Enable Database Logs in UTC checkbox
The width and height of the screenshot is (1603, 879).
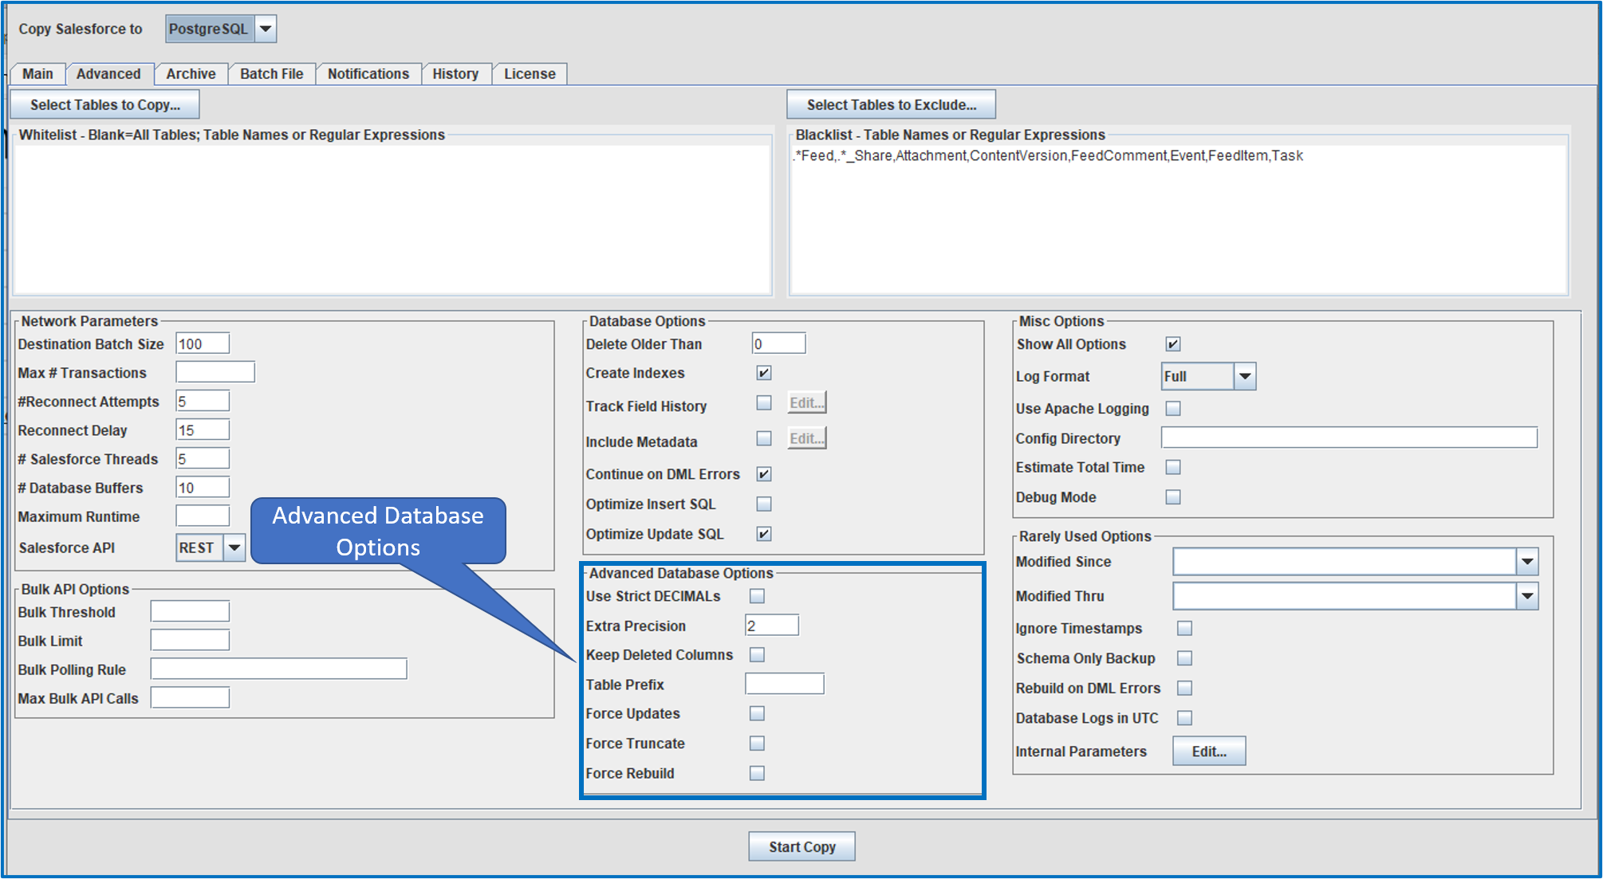click(x=1185, y=718)
